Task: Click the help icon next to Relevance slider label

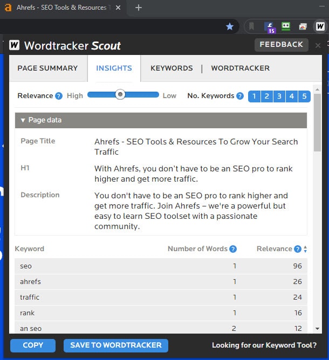Action: click(x=59, y=96)
